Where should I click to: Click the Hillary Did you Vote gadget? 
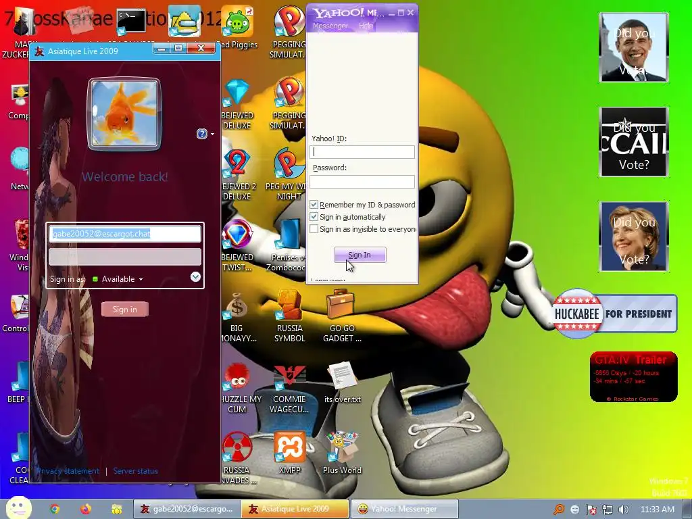634,237
